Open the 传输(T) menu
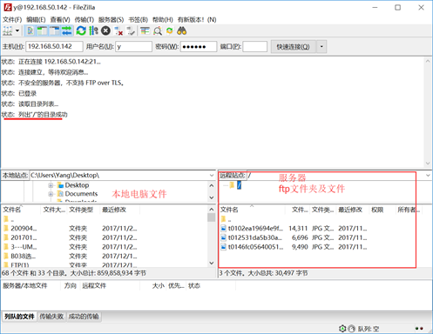The height and width of the screenshot is (334, 433). click(x=85, y=19)
